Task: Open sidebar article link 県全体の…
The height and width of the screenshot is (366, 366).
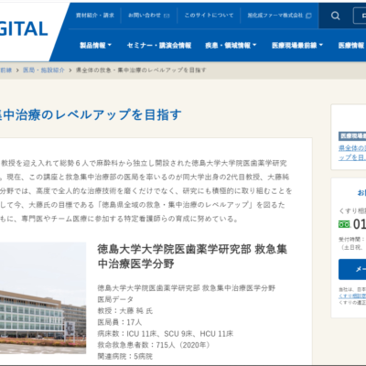Action: pos(352,153)
